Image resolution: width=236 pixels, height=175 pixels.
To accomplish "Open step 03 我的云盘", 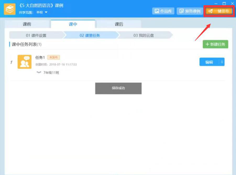I will coord(144,35).
